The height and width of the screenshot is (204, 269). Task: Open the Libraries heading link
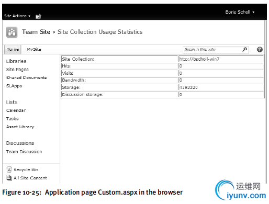coord(16,61)
